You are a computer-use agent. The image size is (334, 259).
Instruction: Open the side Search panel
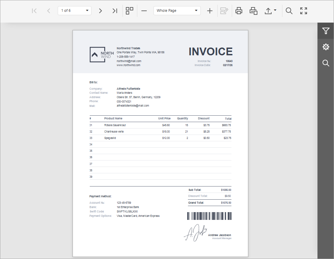click(x=326, y=63)
